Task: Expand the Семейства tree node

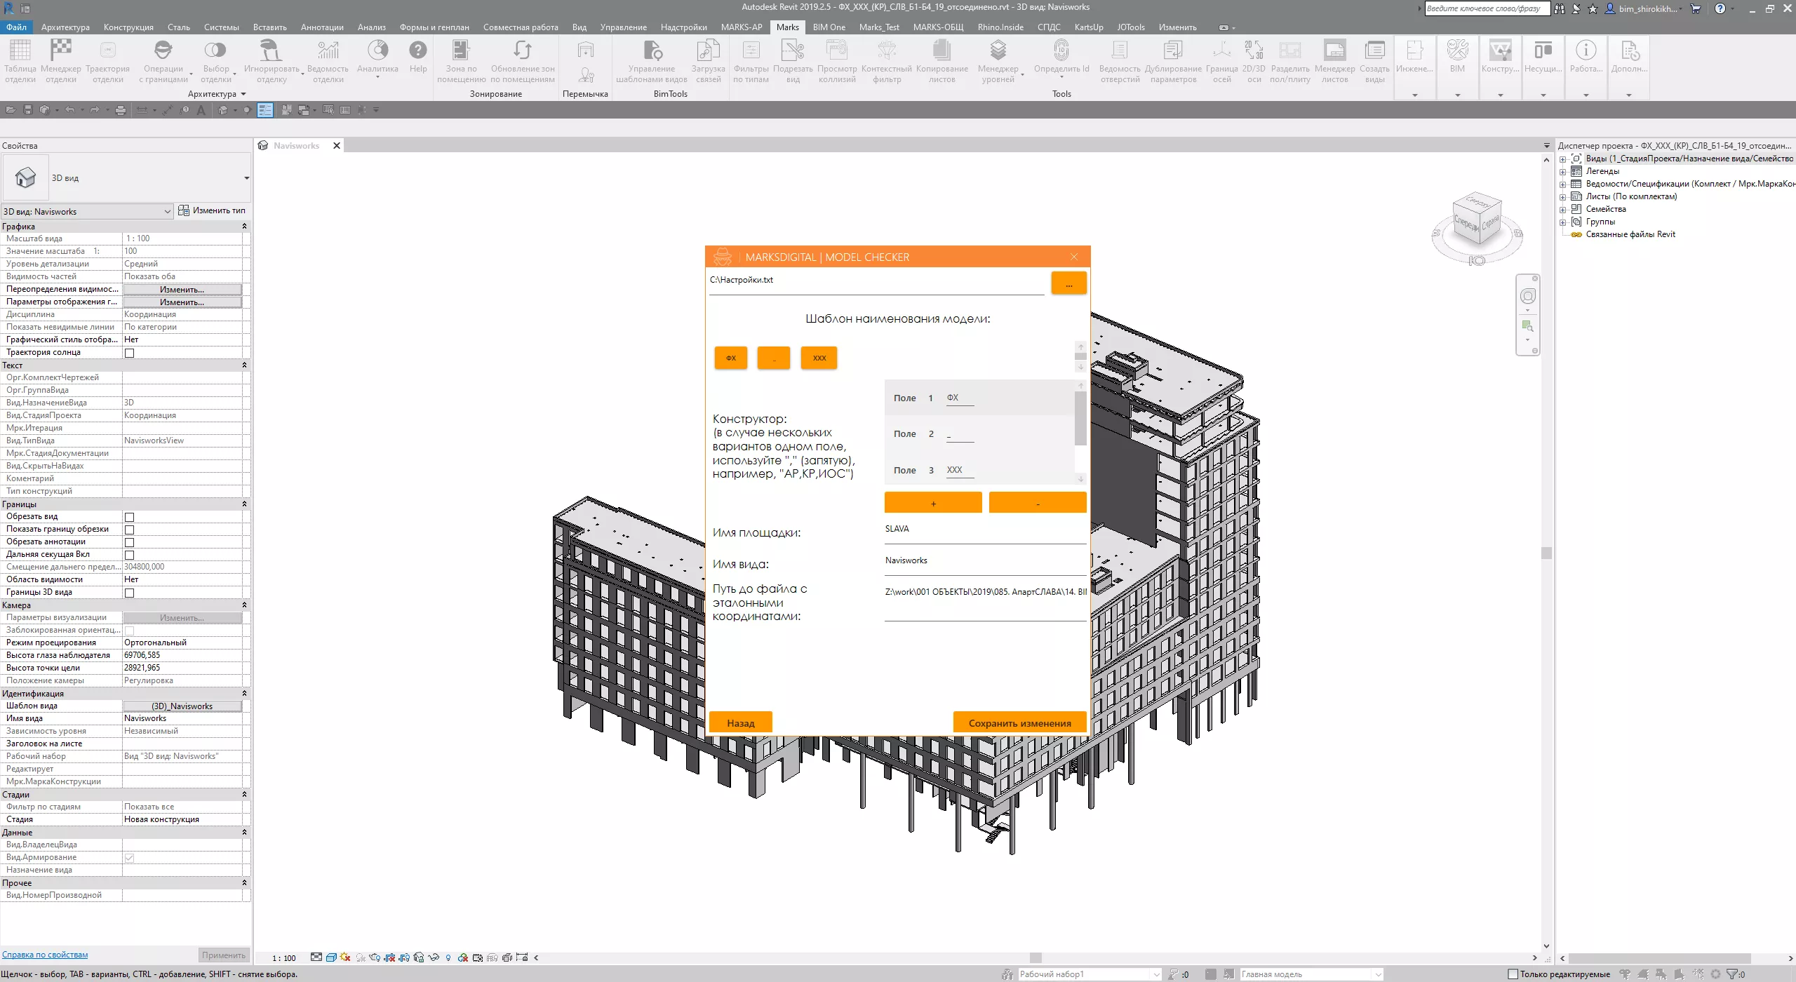Action: [x=1563, y=210]
